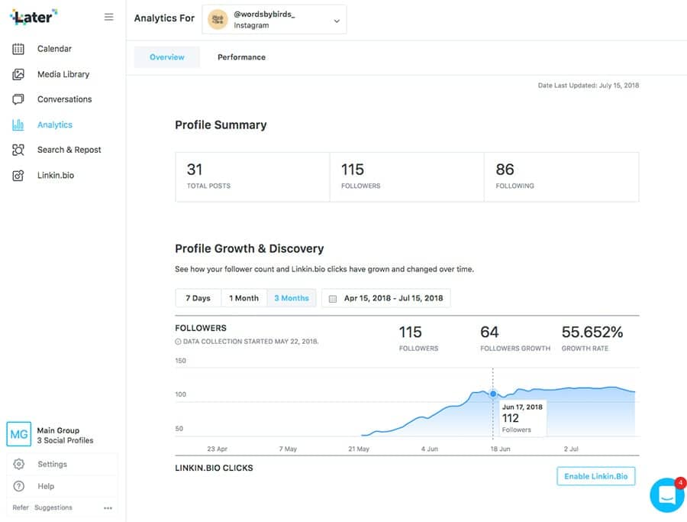Click the 31 Total Posts card
Screen dimensions: 687x522
253,177
